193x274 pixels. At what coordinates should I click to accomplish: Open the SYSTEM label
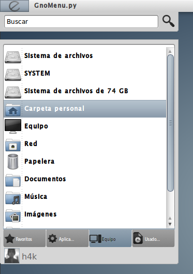click(x=37, y=73)
